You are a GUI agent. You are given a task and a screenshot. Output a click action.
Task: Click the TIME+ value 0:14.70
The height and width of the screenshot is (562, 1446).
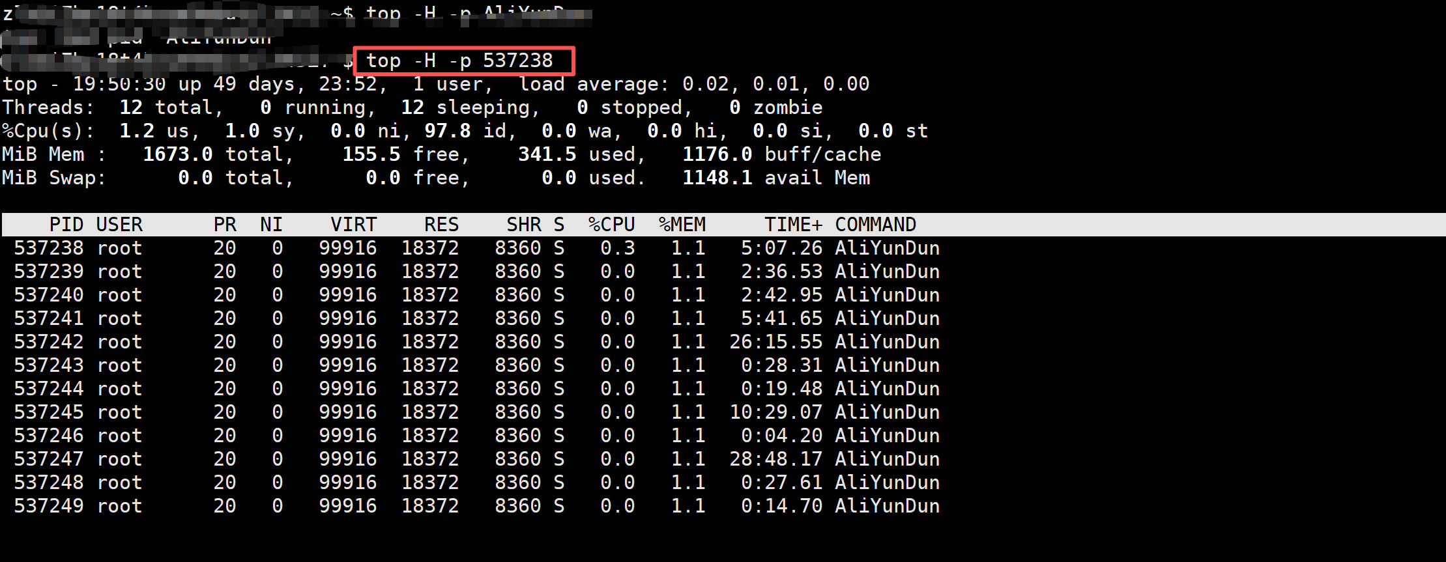click(781, 506)
